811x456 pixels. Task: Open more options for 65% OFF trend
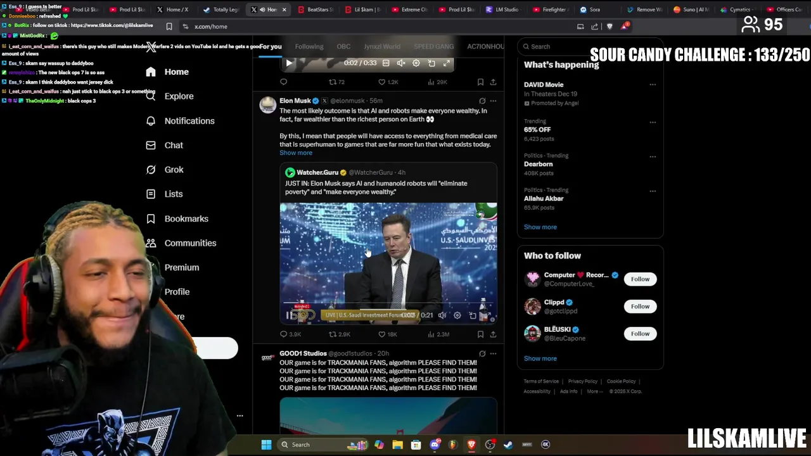click(653, 122)
